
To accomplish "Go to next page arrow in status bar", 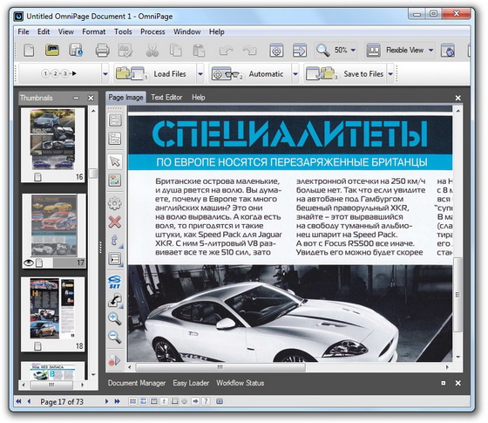I will pyautogui.click(x=106, y=401).
